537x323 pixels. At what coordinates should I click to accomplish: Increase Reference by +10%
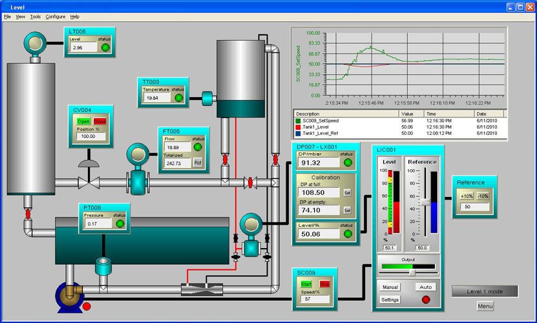click(x=467, y=196)
